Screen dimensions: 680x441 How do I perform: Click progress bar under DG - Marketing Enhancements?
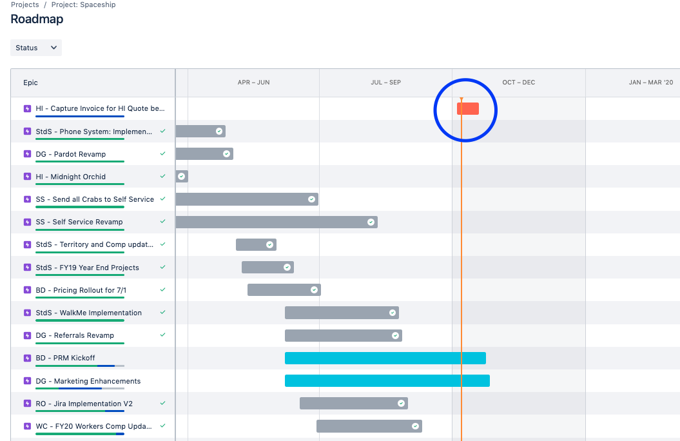click(x=80, y=389)
